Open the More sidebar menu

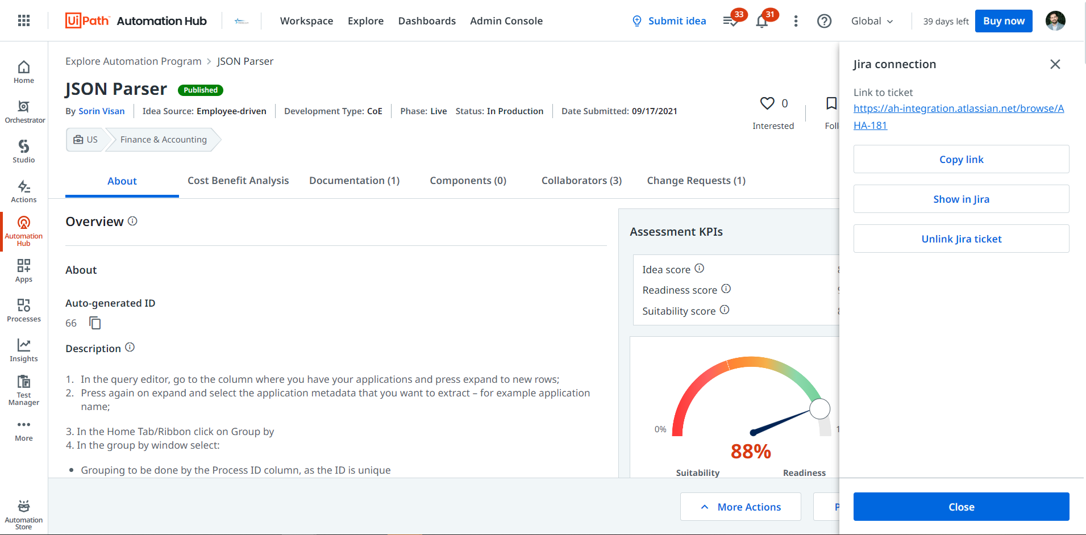pyautogui.click(x=24, y=431)
